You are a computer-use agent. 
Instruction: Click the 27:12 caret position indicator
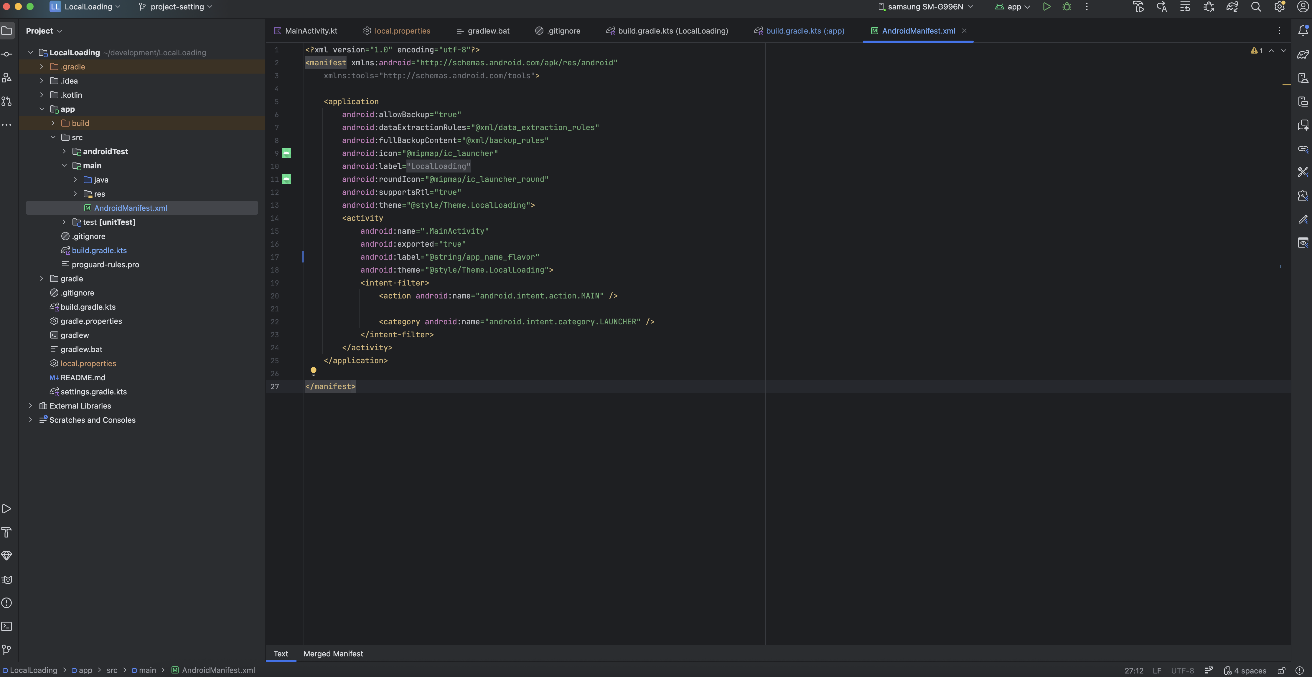click(1134, 671)
